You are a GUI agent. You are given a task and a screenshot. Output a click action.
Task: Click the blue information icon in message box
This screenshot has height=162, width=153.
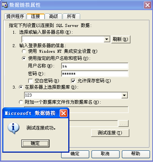click(13, 128)
